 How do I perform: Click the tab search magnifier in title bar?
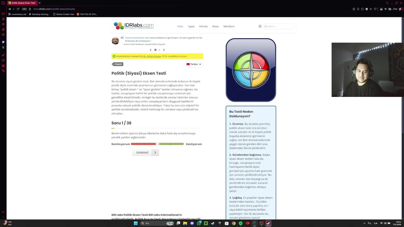pos(387,3)
